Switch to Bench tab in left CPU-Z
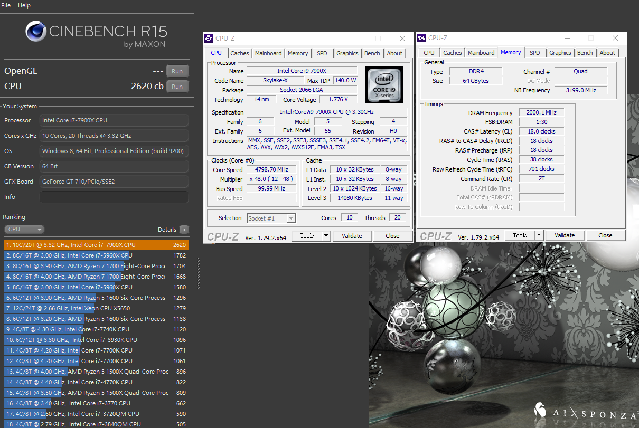Image resolution: width=639 pixels, height=428 pixels. coord(372,53)
